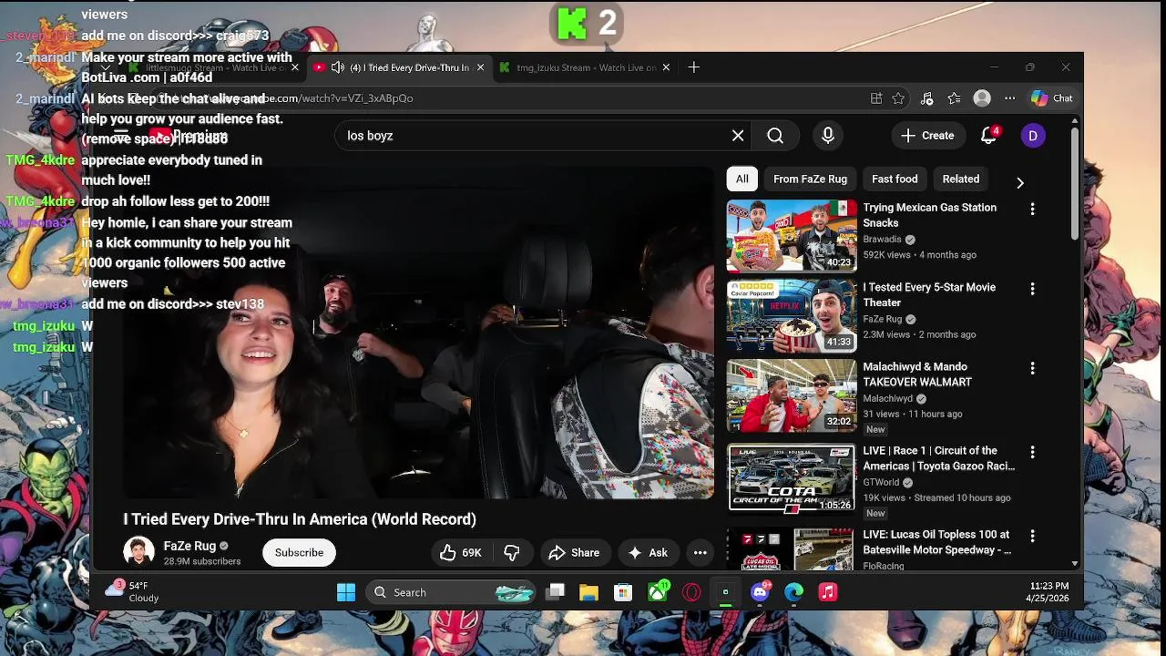Open the GTWorld channel link
Screen dimensions: 1166x656
pos(881,483)
